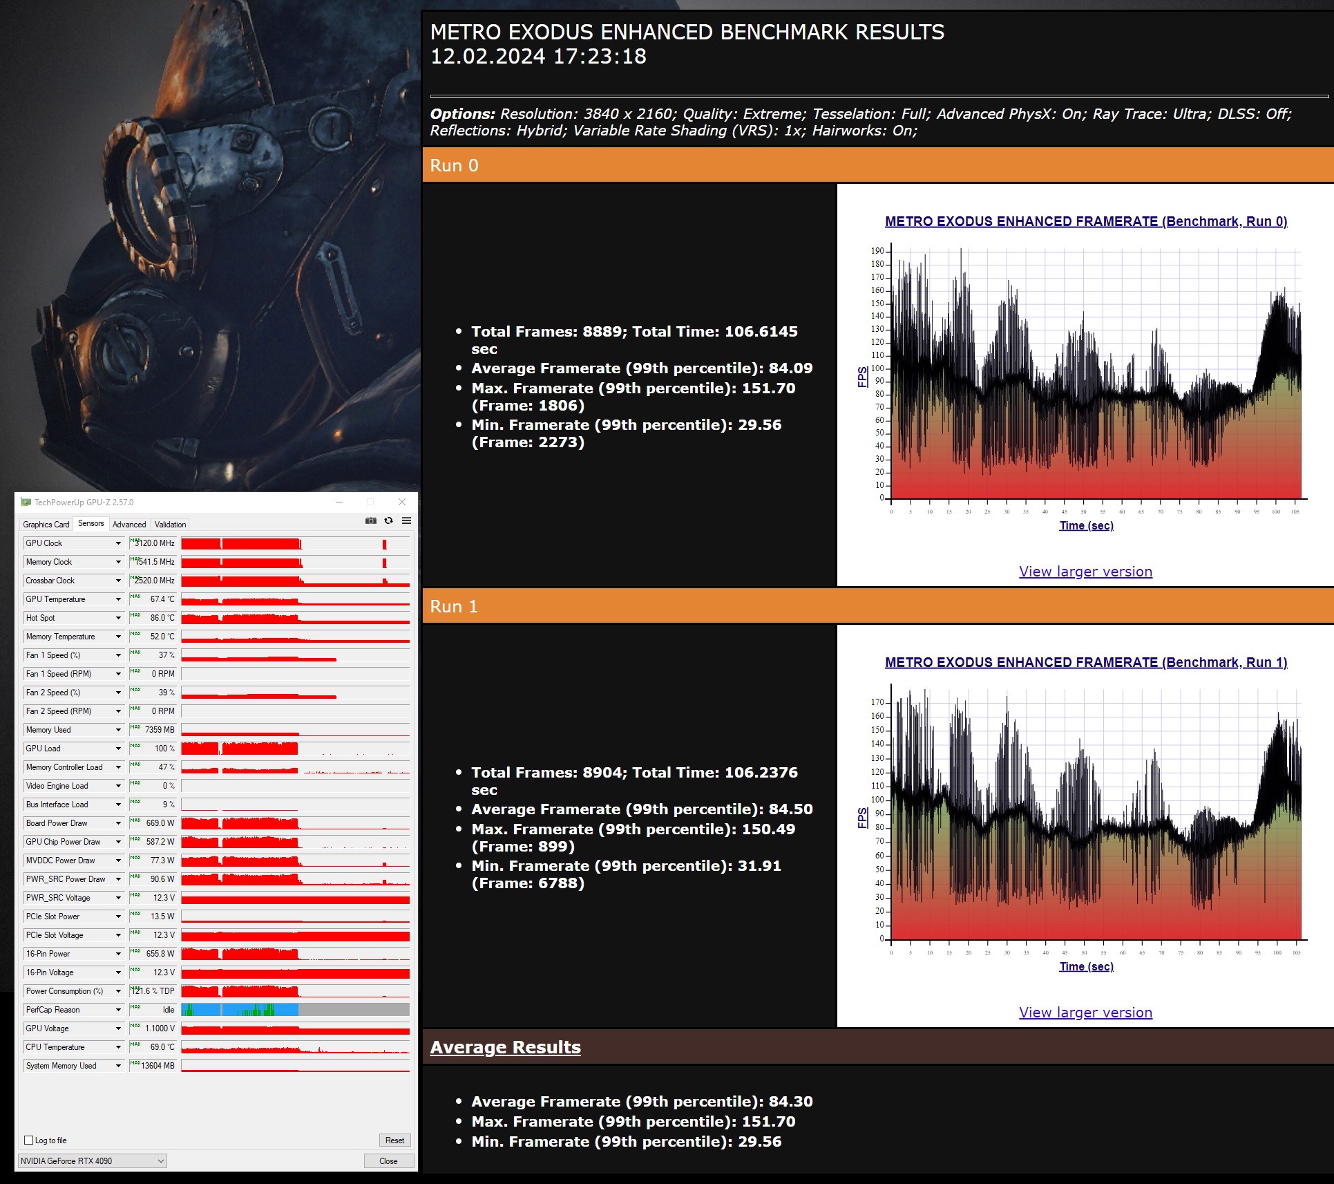Open Run 0 View larger version link
Viewport: 1334px width, 1184px height.
point(1085,572)
